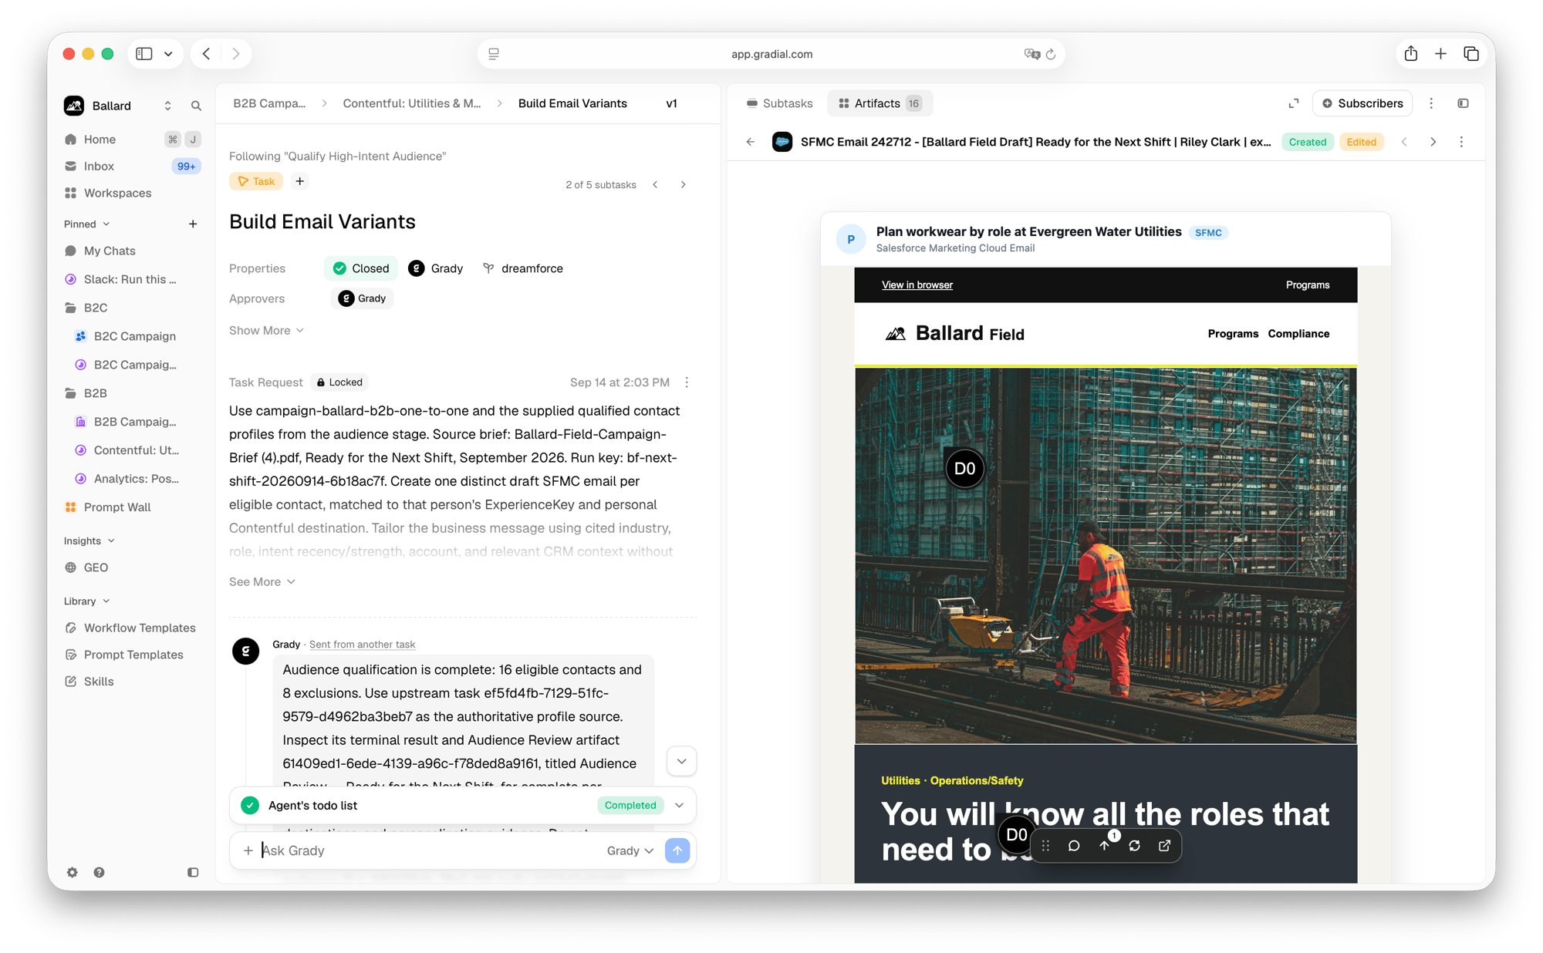Click the Closed status chip

[x=361, y=268]
